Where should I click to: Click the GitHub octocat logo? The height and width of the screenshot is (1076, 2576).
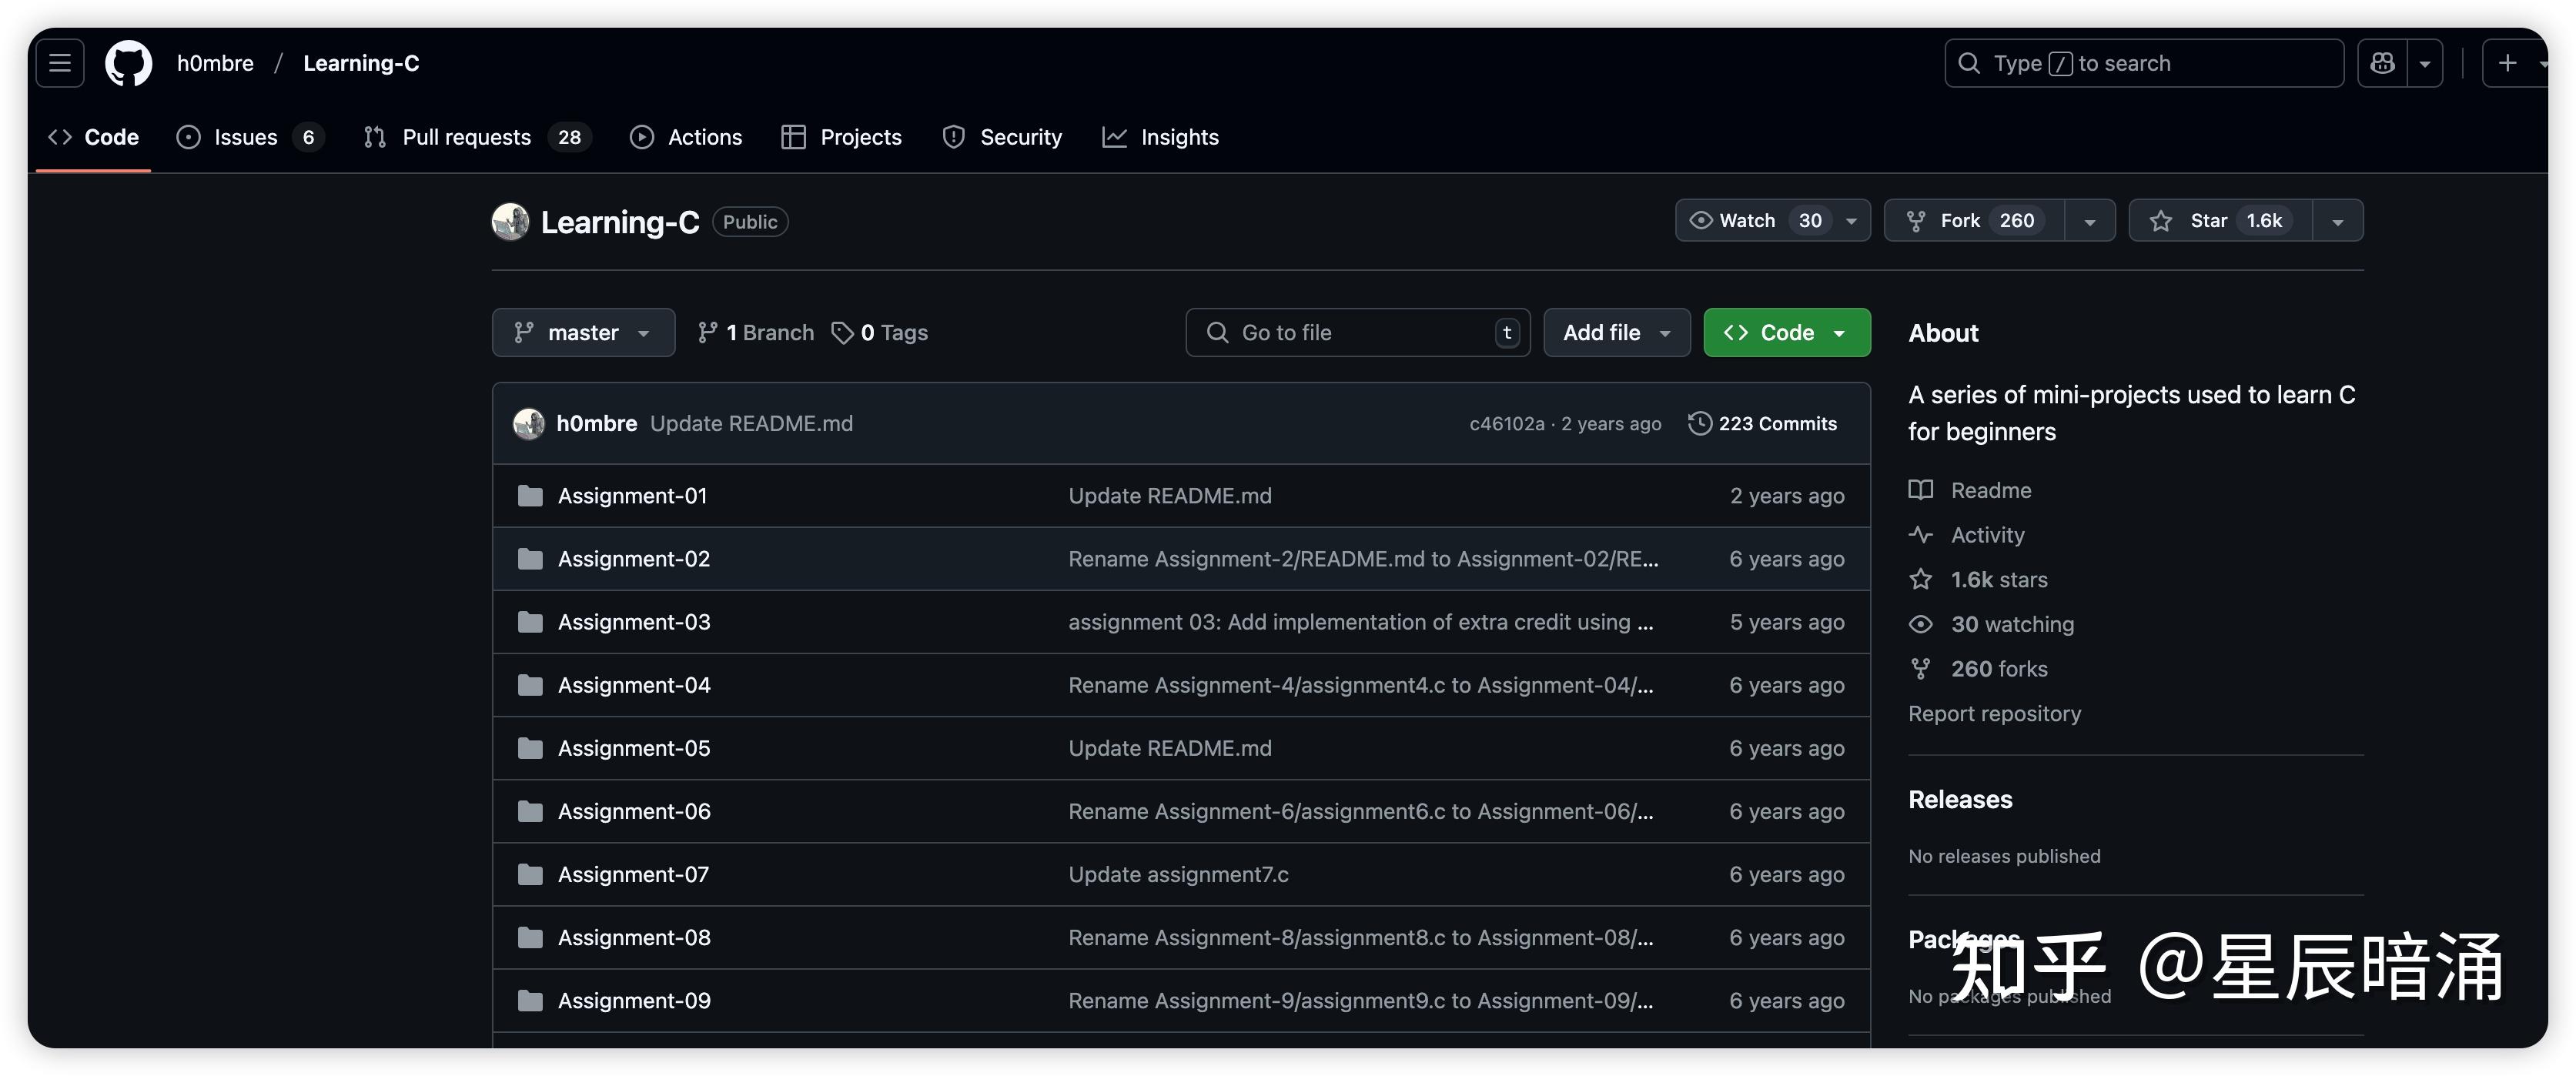[129, 63]
